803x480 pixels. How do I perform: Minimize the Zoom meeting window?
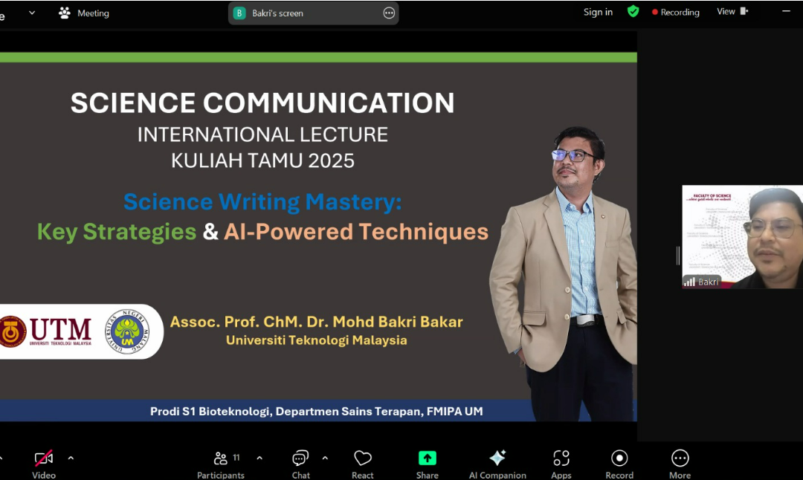[786, 11]
